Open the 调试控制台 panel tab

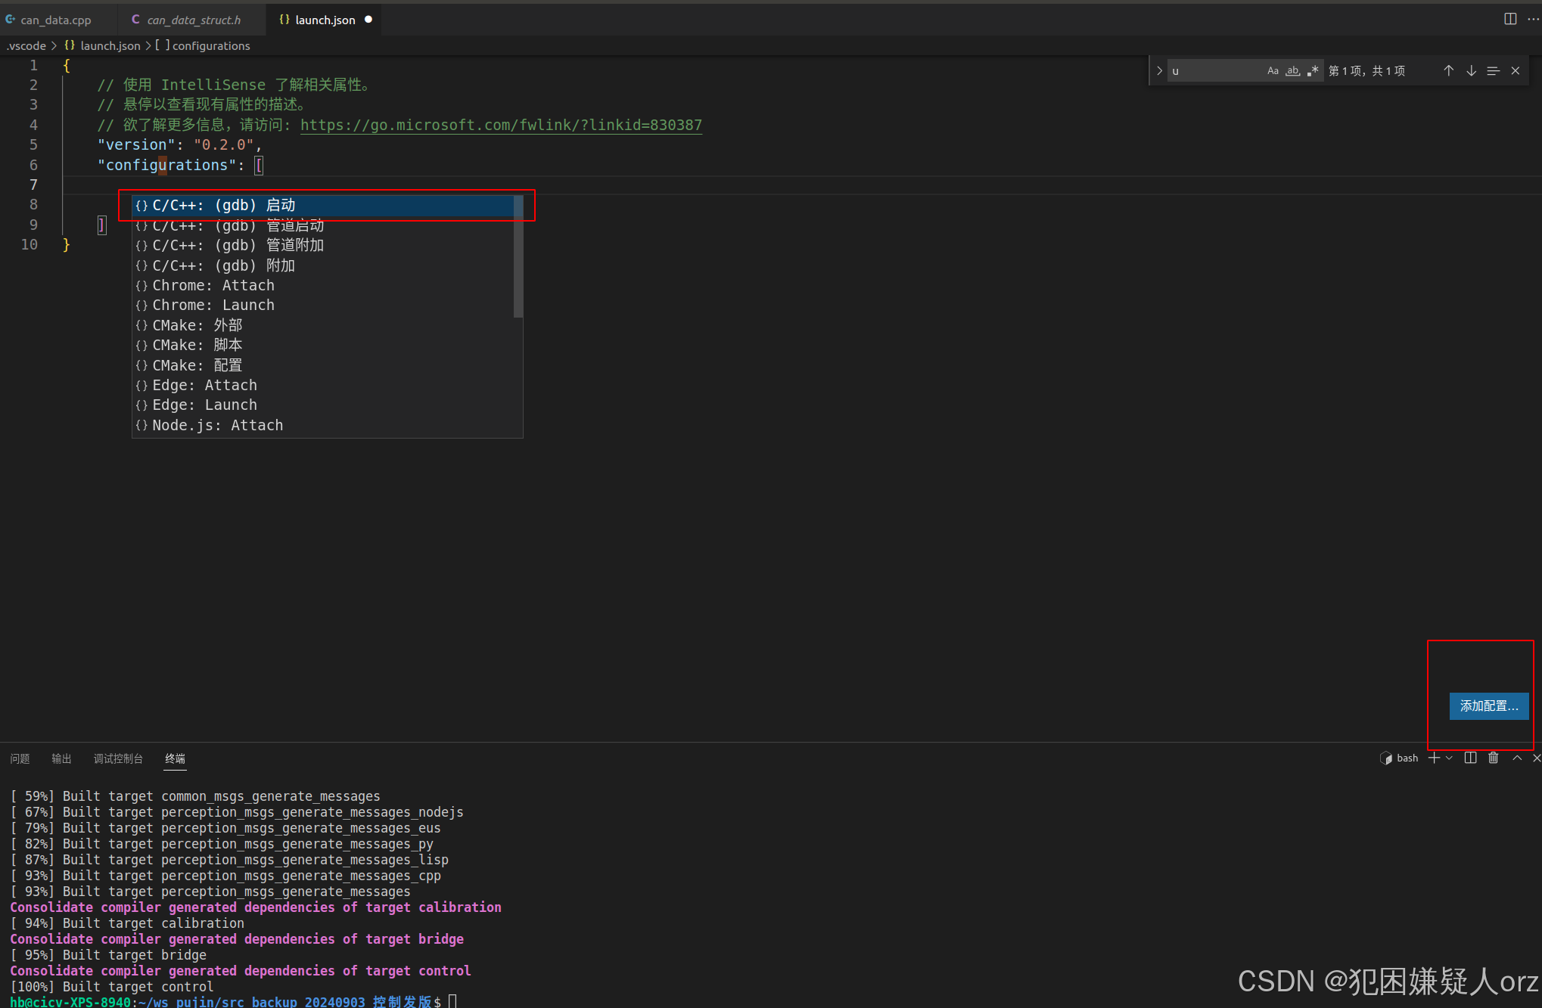click(x=118, y=758)
